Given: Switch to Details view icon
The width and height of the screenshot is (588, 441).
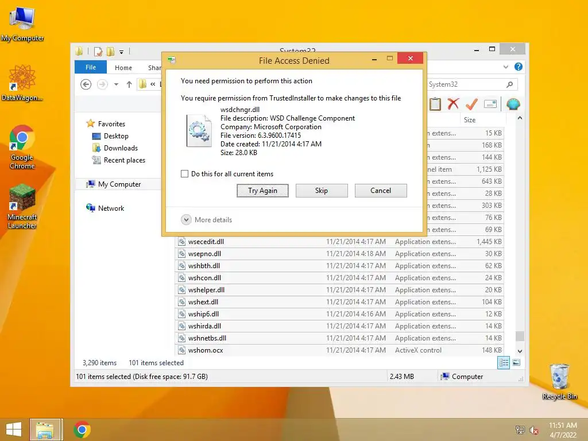Looking at the screenshot, I should 503,362.
